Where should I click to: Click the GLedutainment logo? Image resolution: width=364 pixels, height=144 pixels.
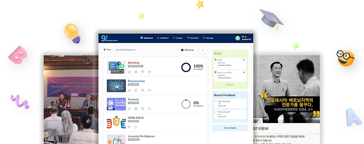tap(109, 38)
